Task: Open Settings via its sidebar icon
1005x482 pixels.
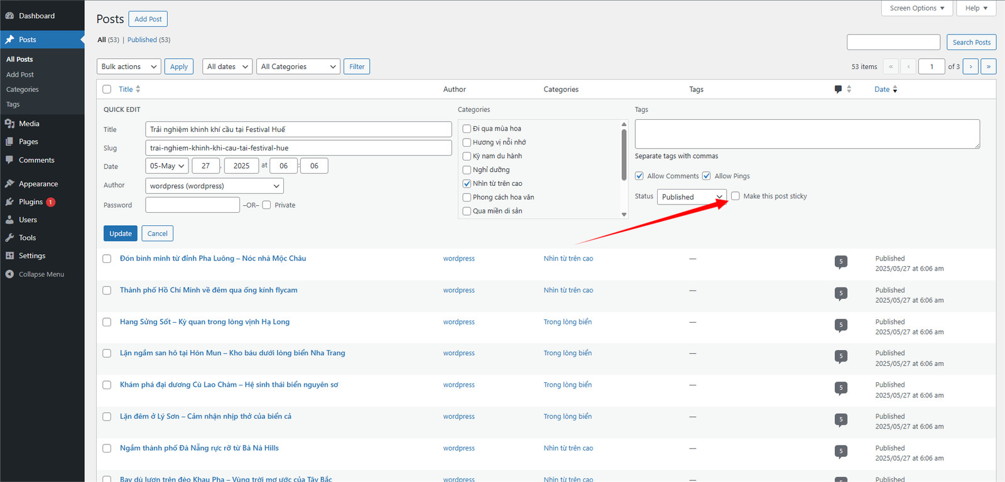Action: click(9, 256)
